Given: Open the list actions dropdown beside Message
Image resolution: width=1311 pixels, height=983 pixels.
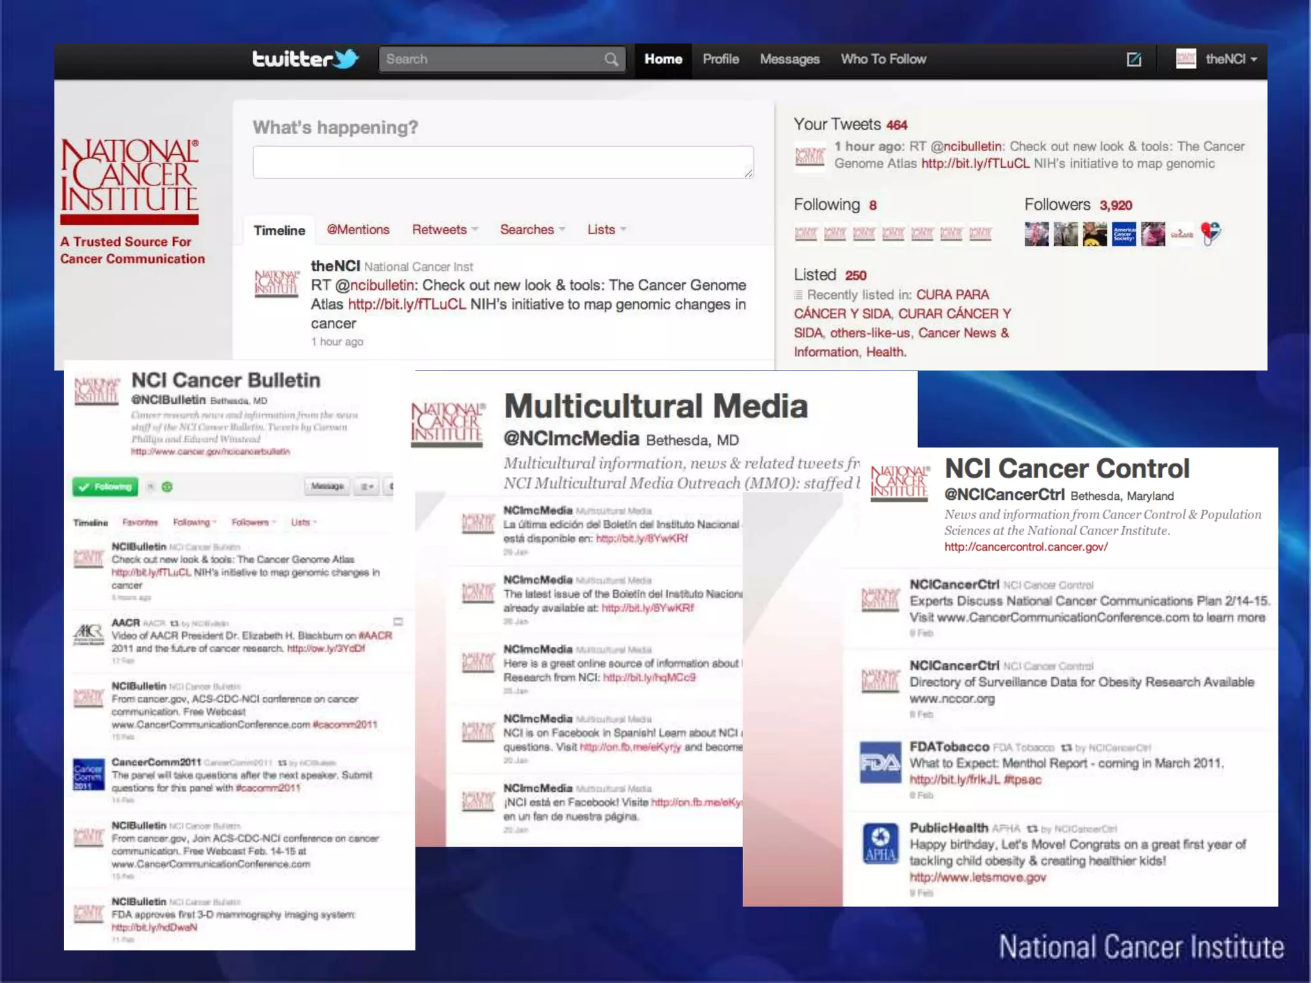Looking at the screenshot, I should [x=367, y=487].
